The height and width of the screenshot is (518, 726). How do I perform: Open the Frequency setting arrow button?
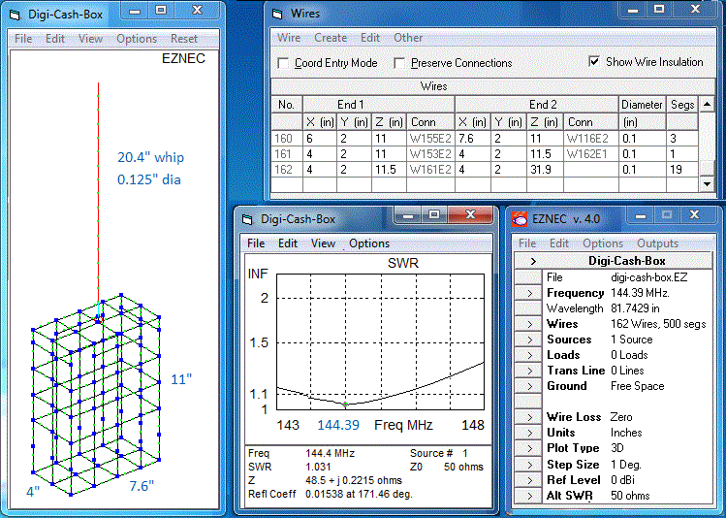pos(528,293)
